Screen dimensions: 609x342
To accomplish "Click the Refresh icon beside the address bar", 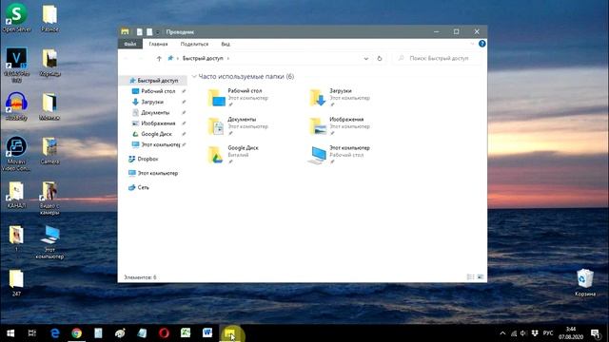I will 380,59.
